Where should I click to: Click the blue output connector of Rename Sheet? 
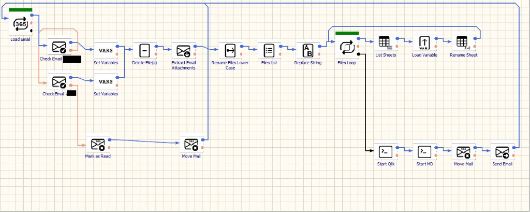coord(475,38)
